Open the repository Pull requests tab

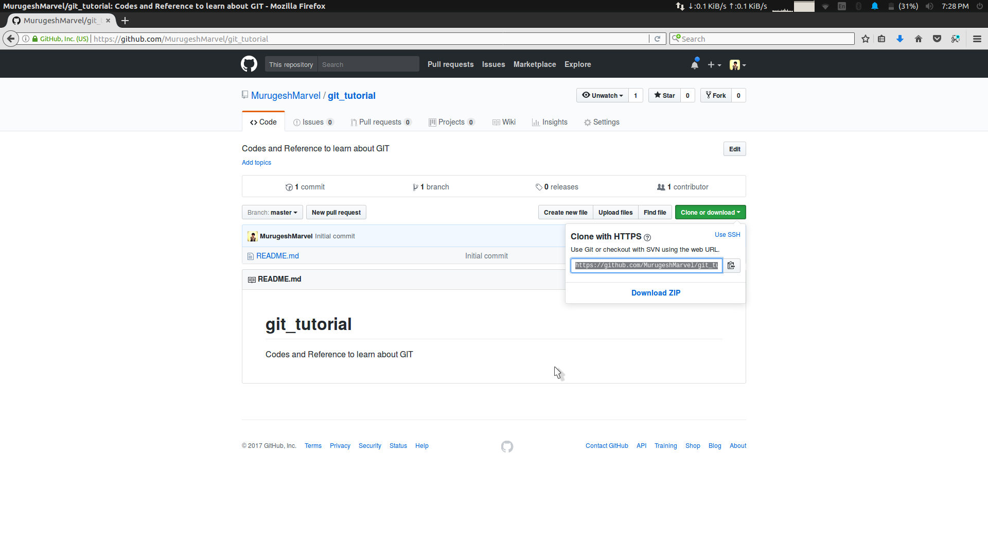pos(381,122)
